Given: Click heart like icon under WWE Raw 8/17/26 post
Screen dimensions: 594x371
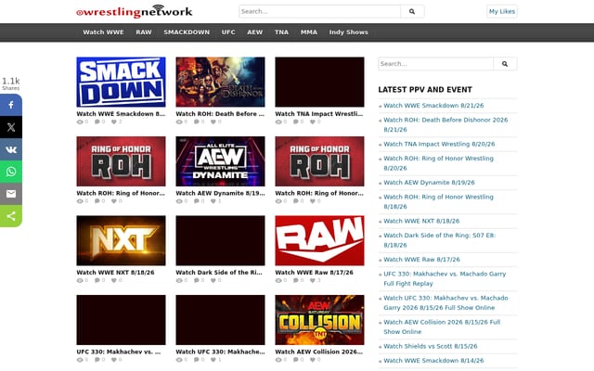Looking at the screenshot, I should [x=312, y=280].
